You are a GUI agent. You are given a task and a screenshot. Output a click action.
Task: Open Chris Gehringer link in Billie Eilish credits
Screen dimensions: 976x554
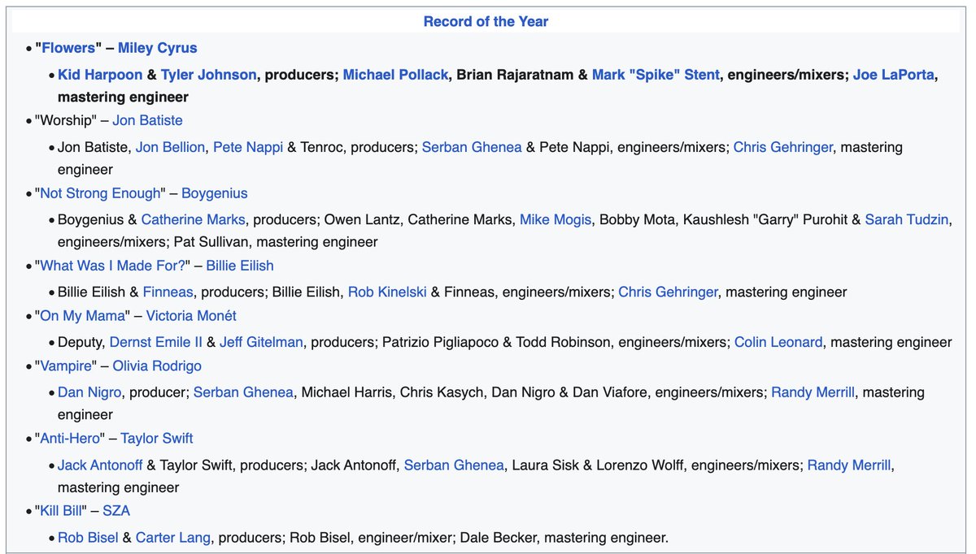point(669,292)
